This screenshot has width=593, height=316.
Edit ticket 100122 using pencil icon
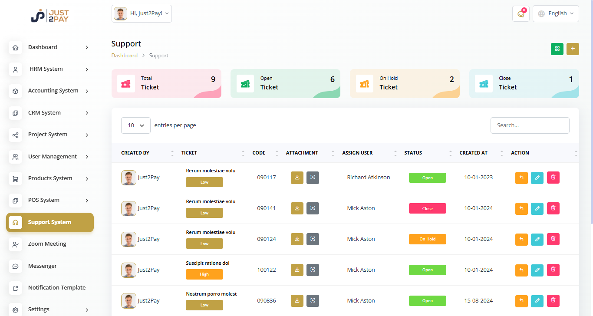[537, 270]
